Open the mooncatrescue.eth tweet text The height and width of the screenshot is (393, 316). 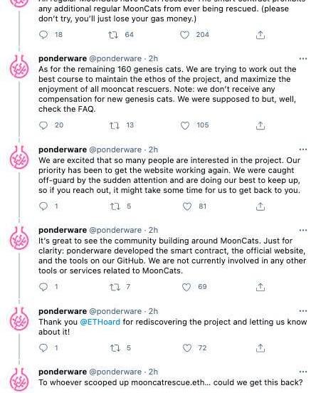[x=171, y=383]
